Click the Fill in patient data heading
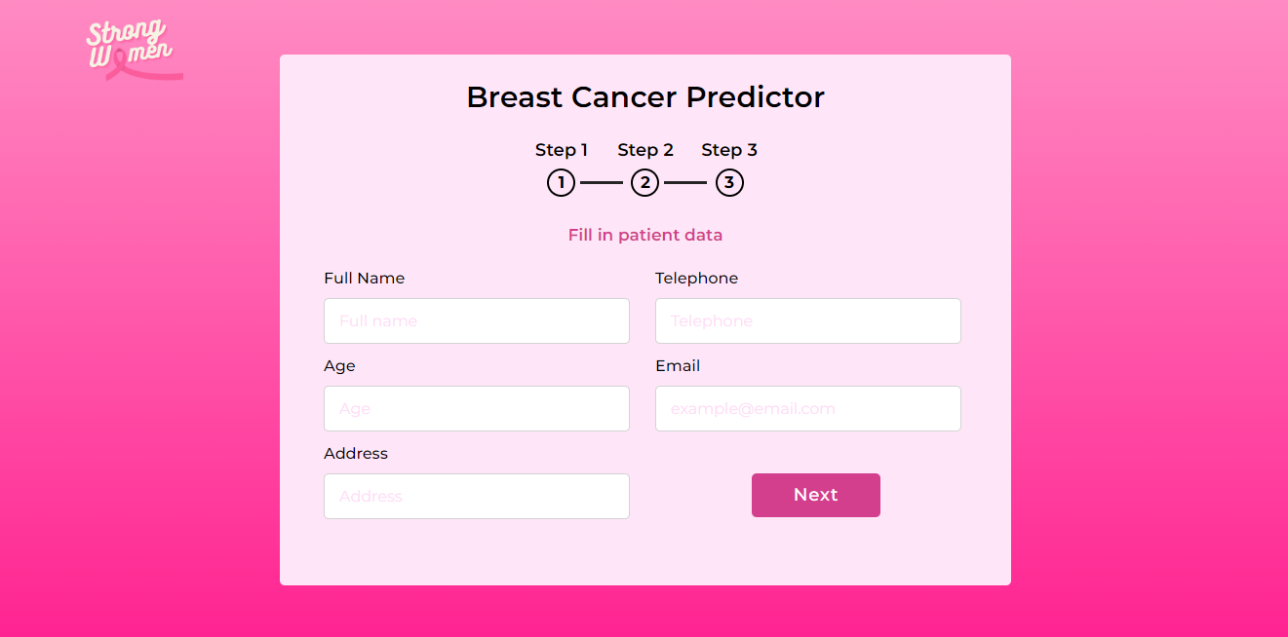 click(x=644, y=235)
